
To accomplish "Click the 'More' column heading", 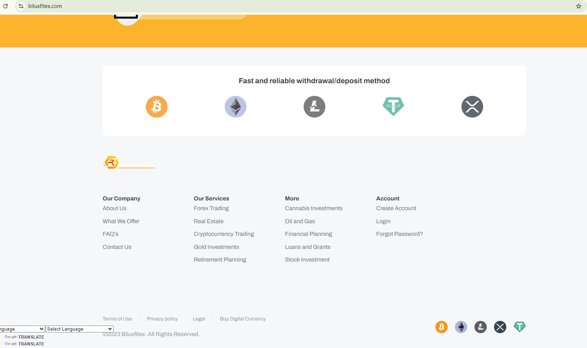I will pos(292,199).
